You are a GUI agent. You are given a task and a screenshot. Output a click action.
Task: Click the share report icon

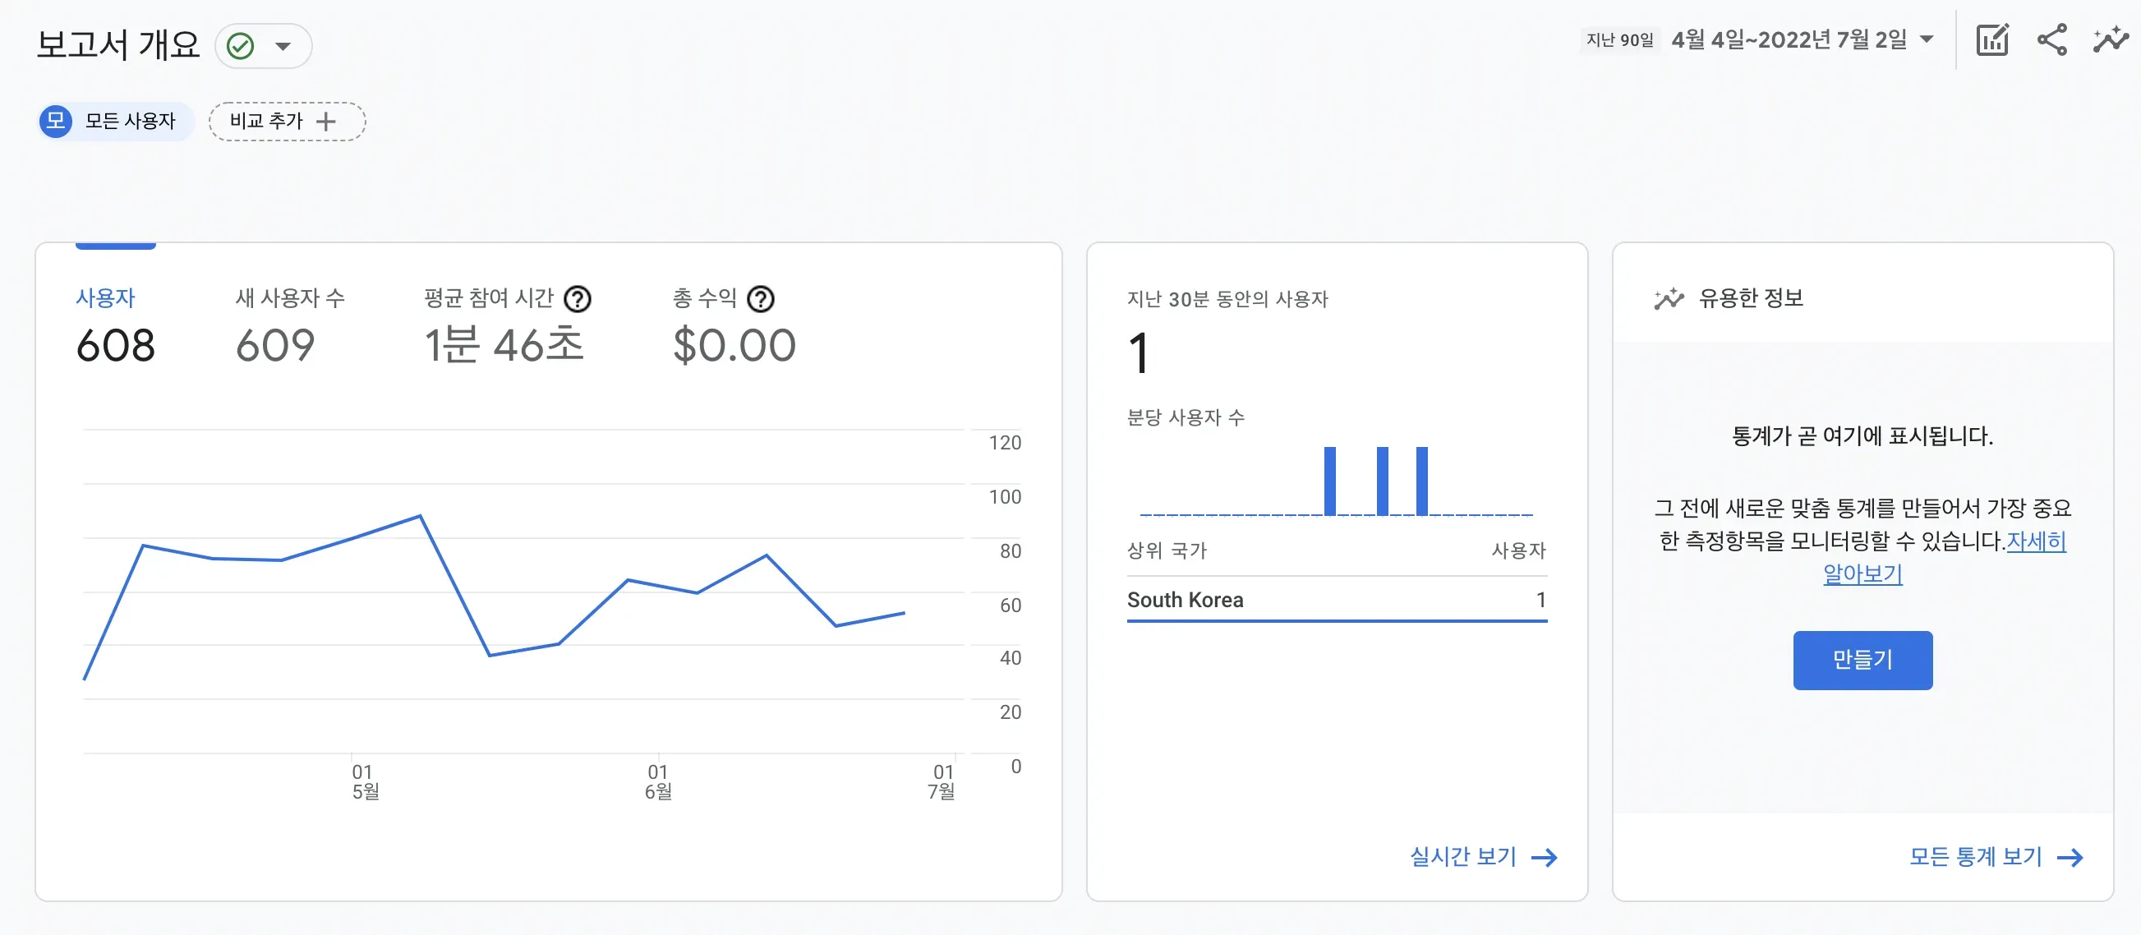(2052, 38)
